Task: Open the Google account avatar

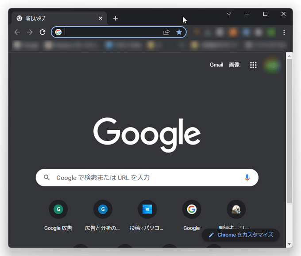Action: [272, 65]
